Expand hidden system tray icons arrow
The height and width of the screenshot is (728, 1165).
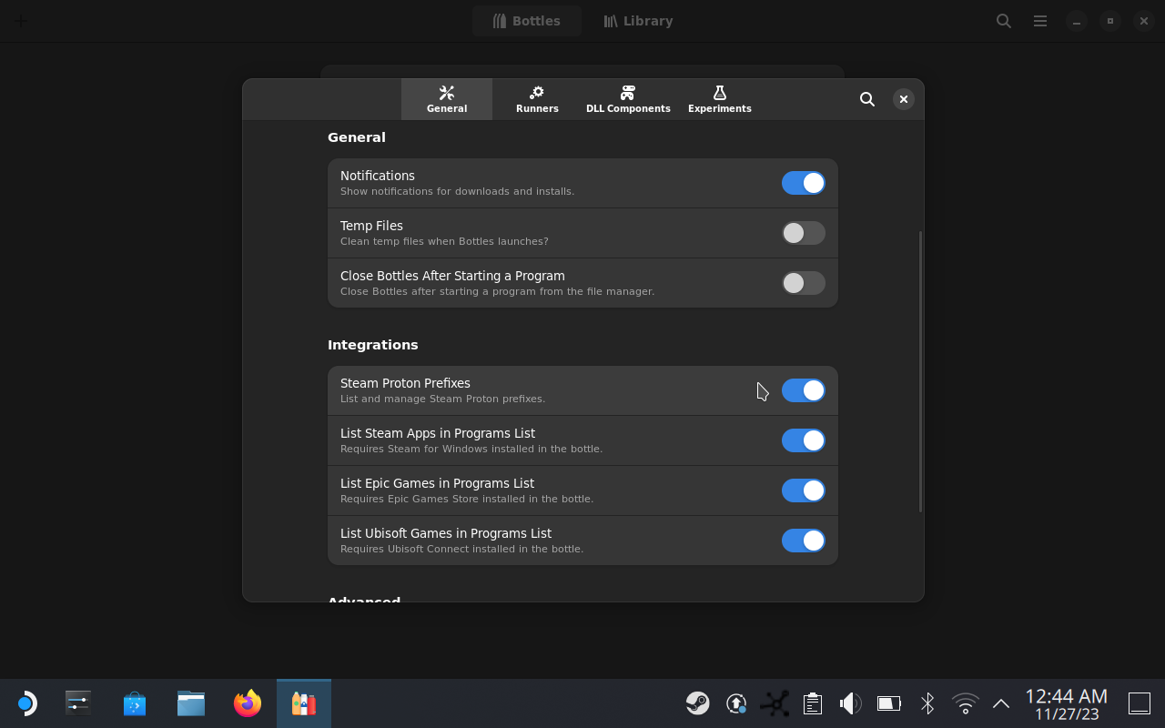1001,703
